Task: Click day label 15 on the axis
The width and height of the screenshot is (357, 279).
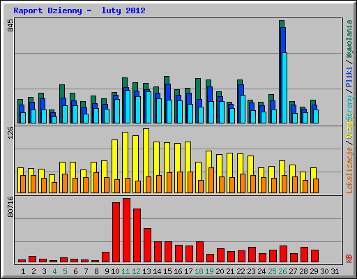Action: click(167, 271)
